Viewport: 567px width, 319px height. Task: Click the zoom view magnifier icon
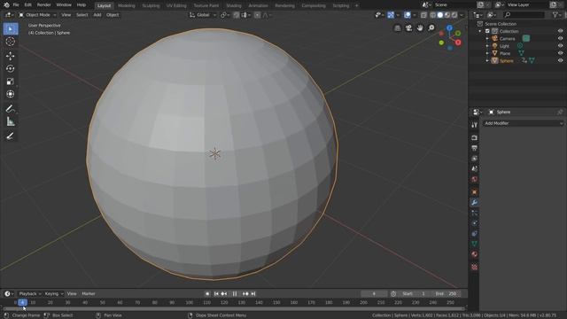431,27
